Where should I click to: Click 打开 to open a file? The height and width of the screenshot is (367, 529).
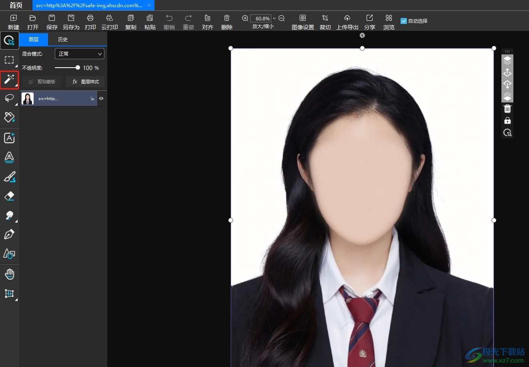[x=33, y=22]
